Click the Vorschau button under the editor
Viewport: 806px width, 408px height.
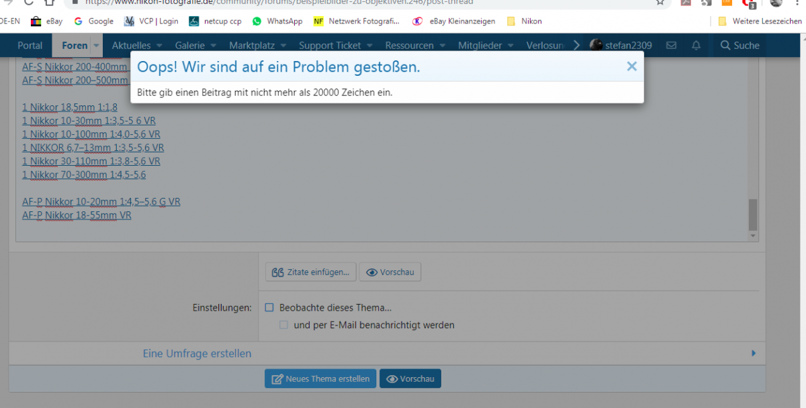(390, 272)
